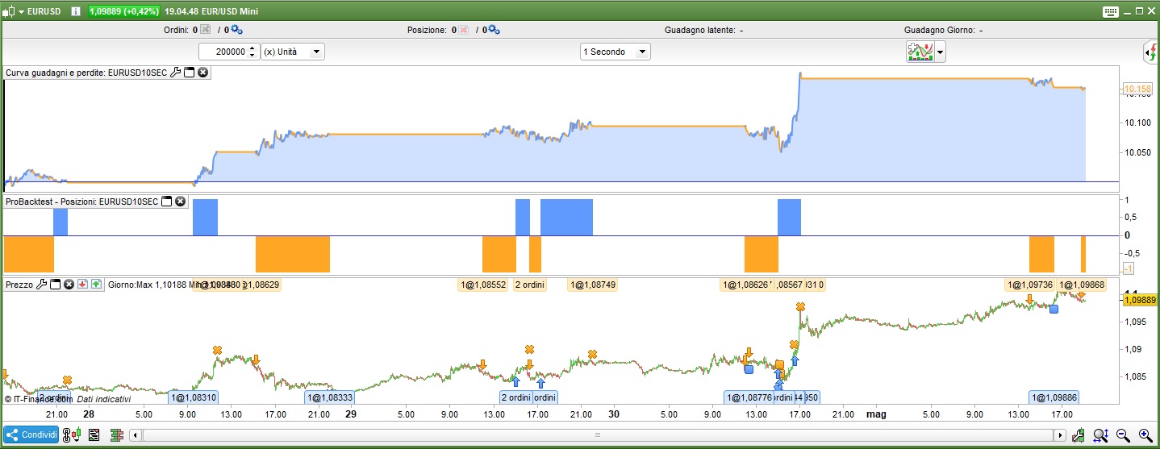Click the 1,09889 current price tag on axis
This screenshot has height=449, width=1160.
[x=1139, y=300]
